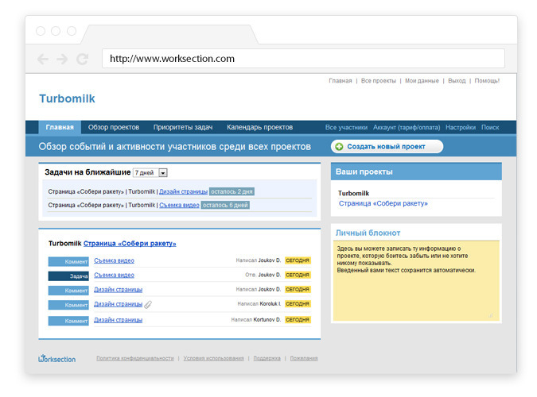Click Создать новый проект button
This screenshot has width=537, height=397.
[x=387, y=147]
